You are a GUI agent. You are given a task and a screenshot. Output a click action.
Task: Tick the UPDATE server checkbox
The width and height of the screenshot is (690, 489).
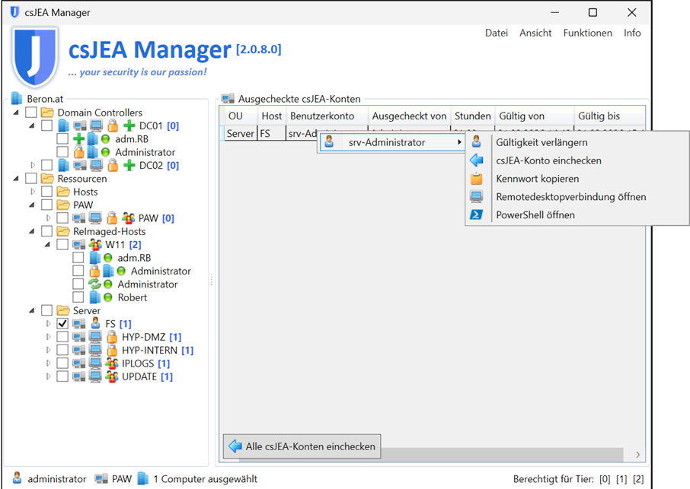point(62,376)
